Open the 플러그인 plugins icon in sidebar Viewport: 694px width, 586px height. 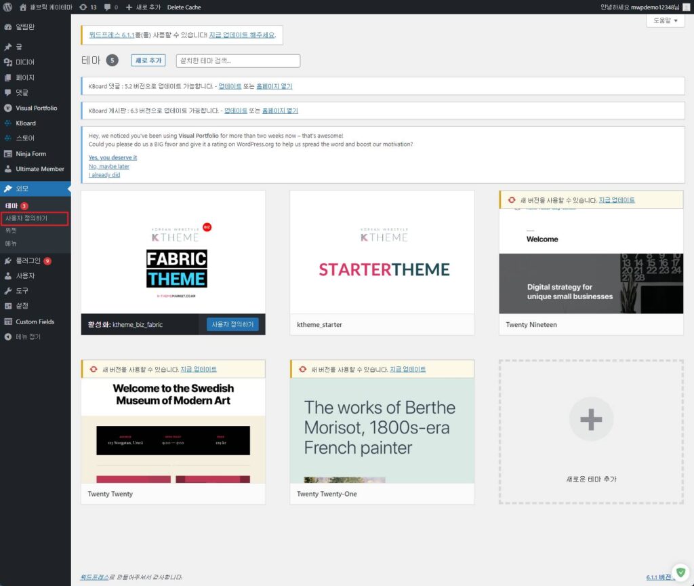click(x=8, y=261)
